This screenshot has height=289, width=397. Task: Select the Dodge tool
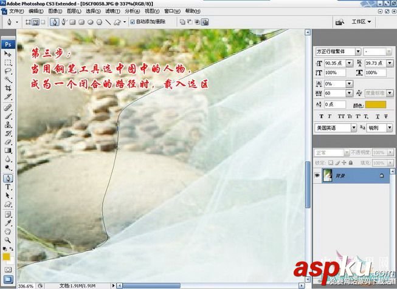point(8,168)
